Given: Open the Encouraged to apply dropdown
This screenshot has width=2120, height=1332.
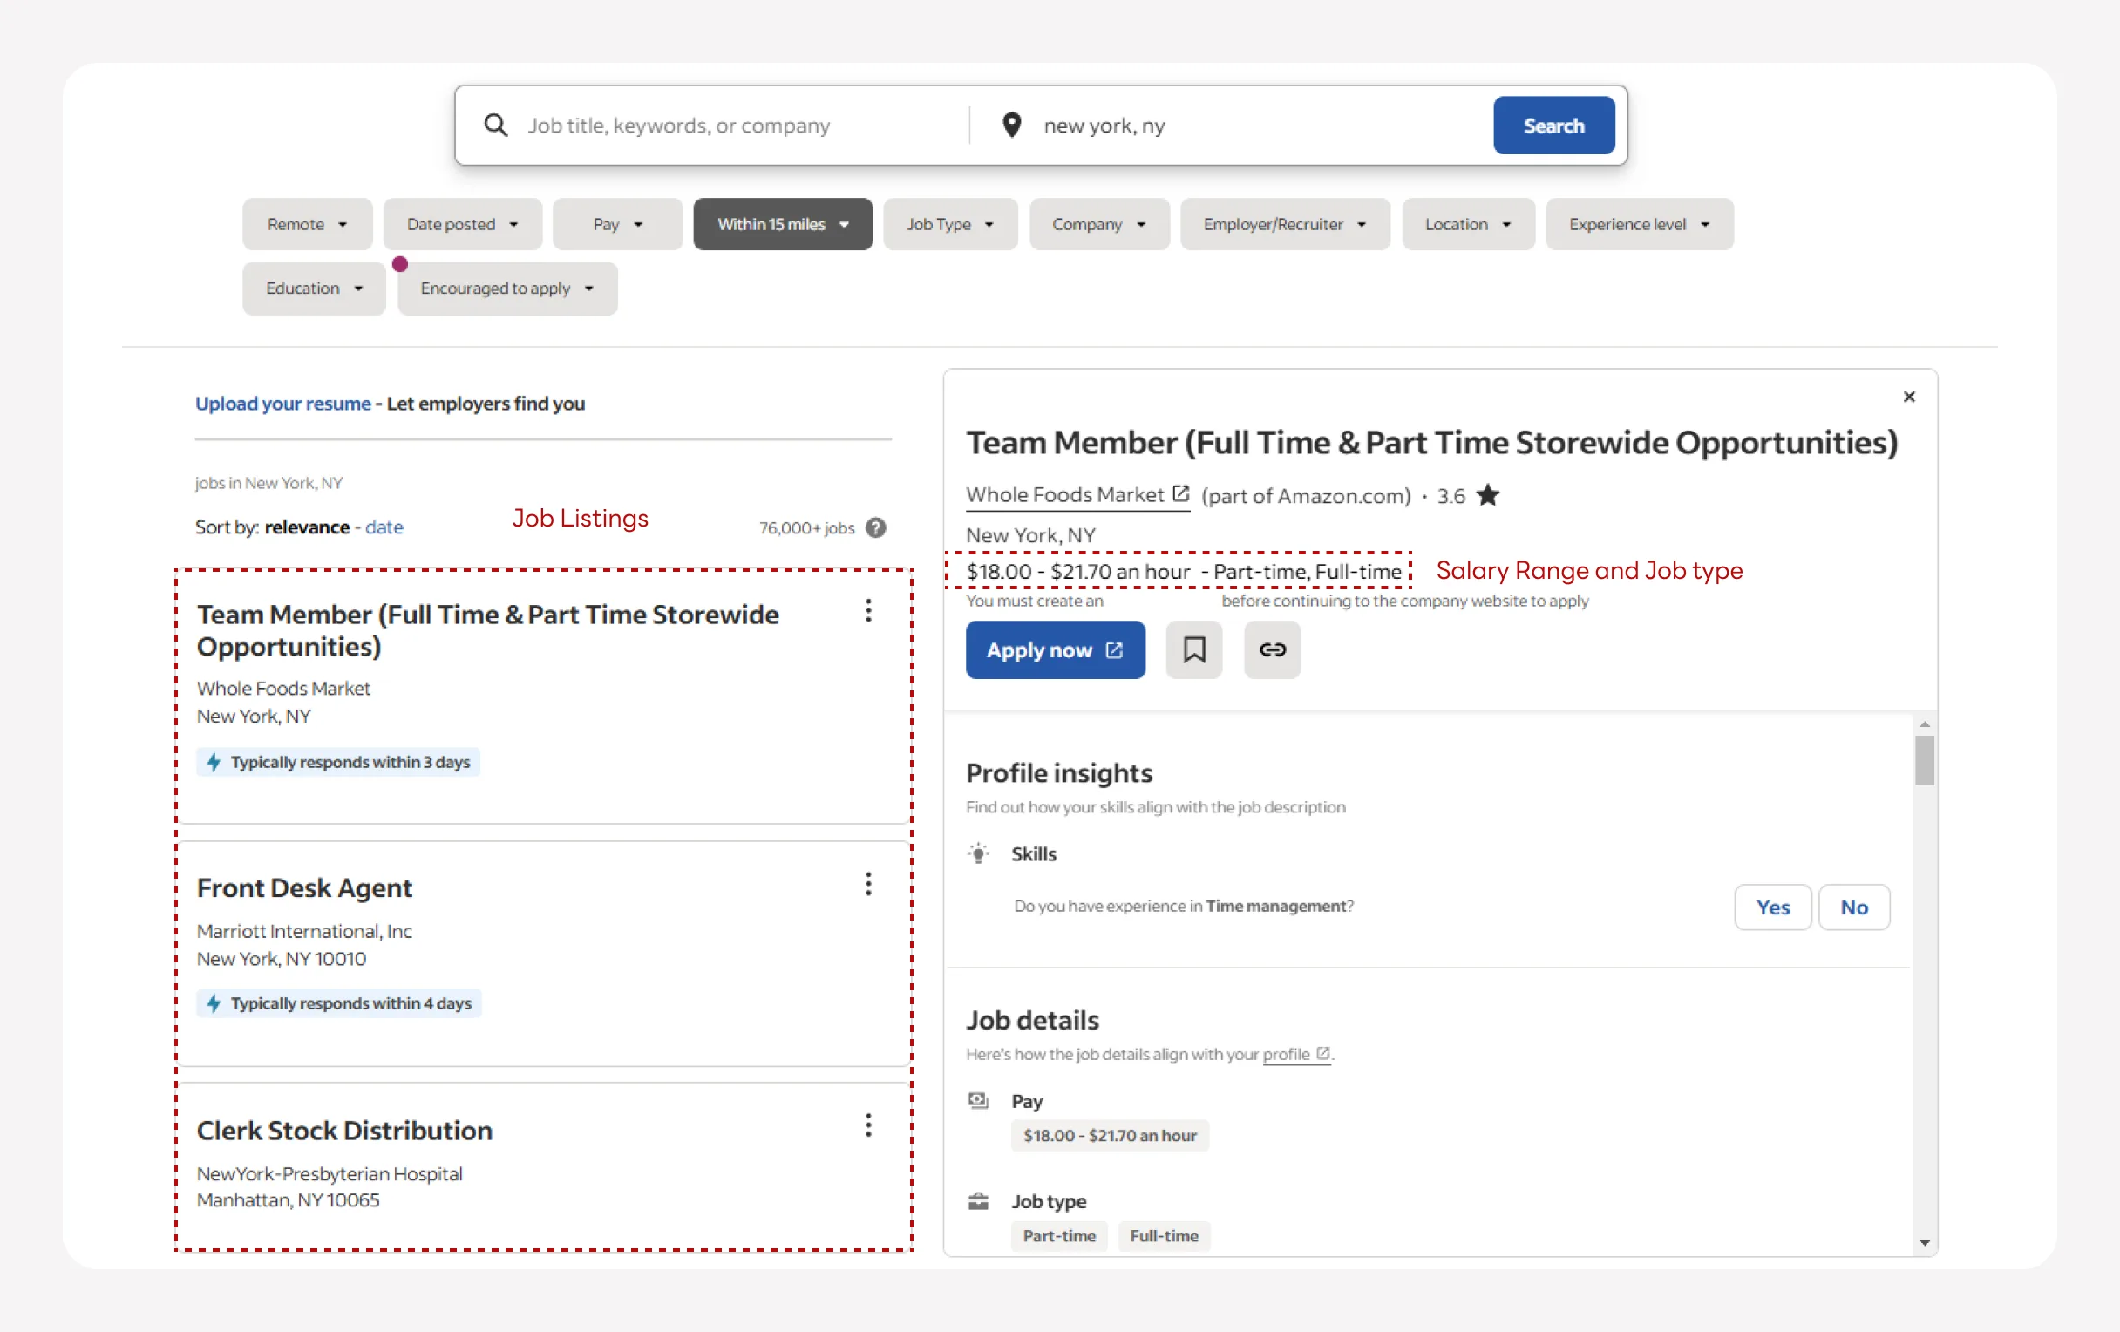Looking at the screenshot, I should pos(506,288).
